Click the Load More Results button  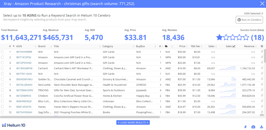(133, 123)
